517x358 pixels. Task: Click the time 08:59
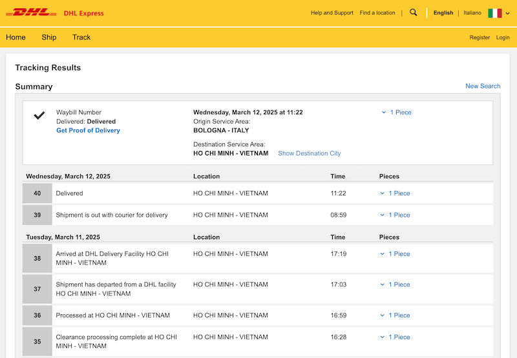point(338,215)
